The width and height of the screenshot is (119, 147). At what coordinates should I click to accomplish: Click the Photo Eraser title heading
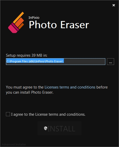pos(59,25)
